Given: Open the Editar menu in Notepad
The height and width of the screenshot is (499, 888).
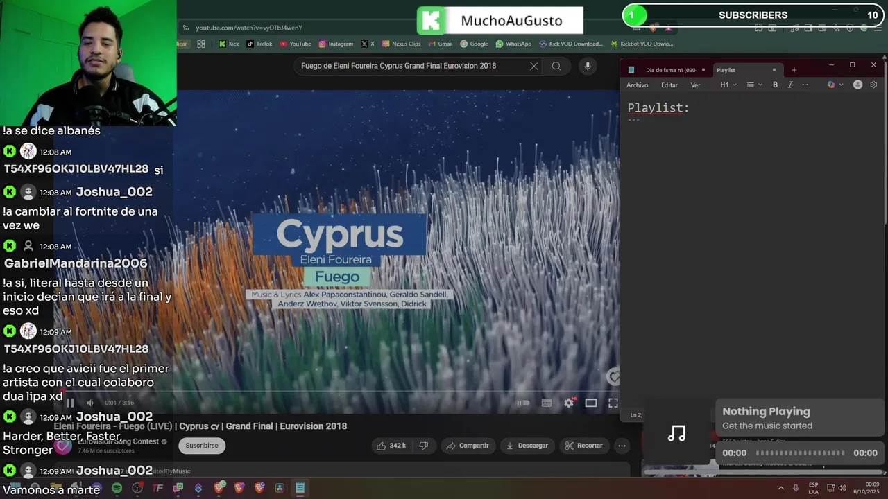Looking at the screenshot, I should [669, 85].
